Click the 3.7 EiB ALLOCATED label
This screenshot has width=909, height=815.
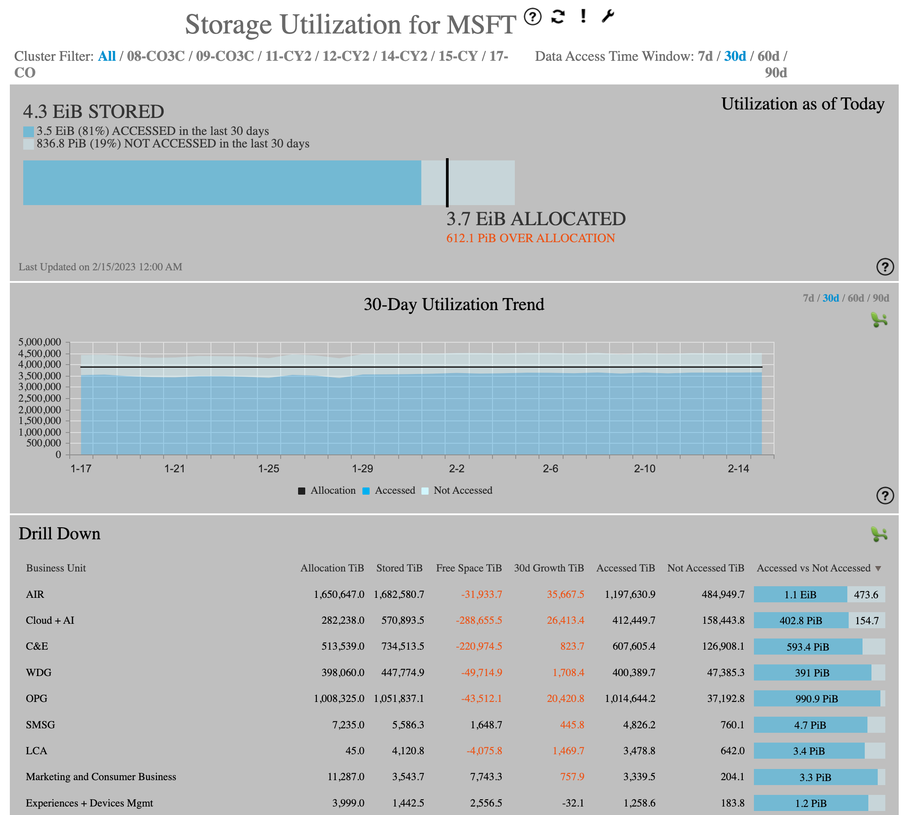coord(535,219)
